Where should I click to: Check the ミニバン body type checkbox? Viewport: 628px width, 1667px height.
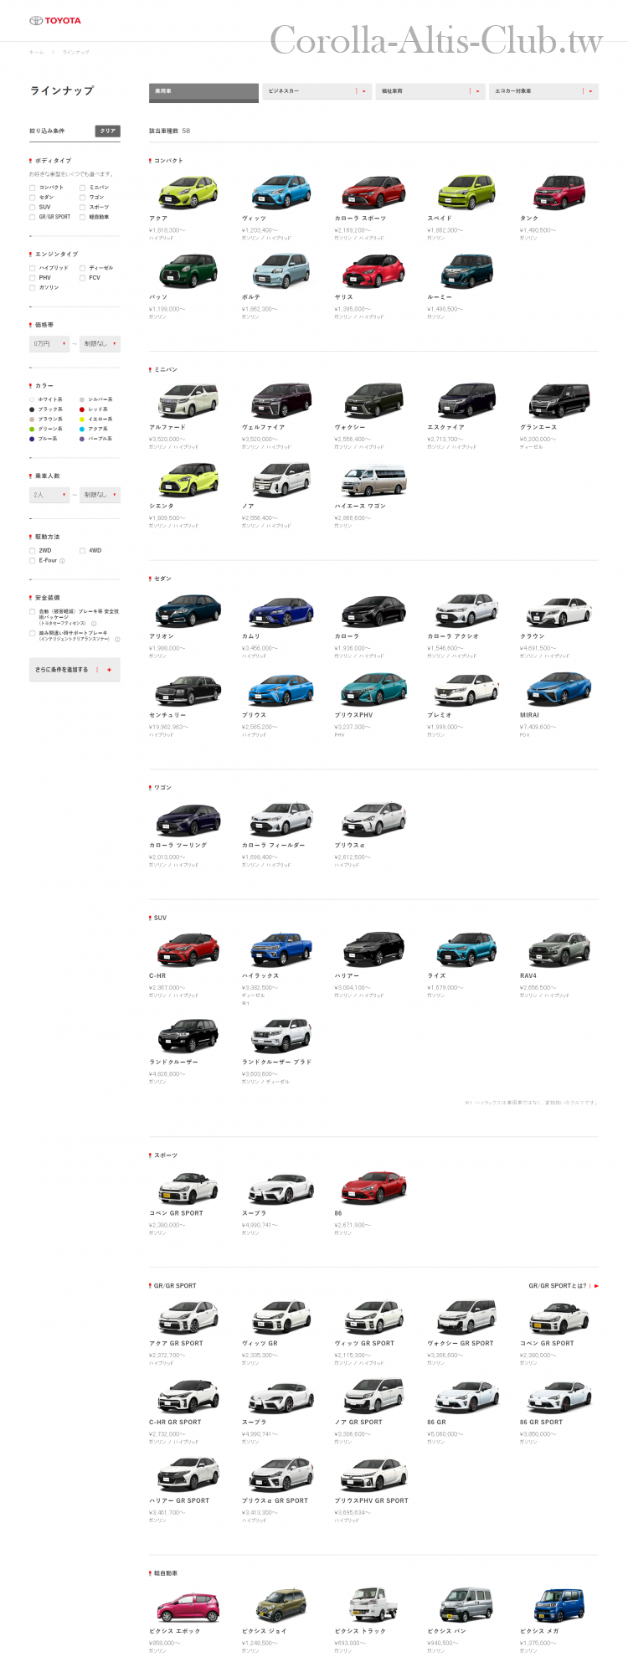tap(82, 188)
